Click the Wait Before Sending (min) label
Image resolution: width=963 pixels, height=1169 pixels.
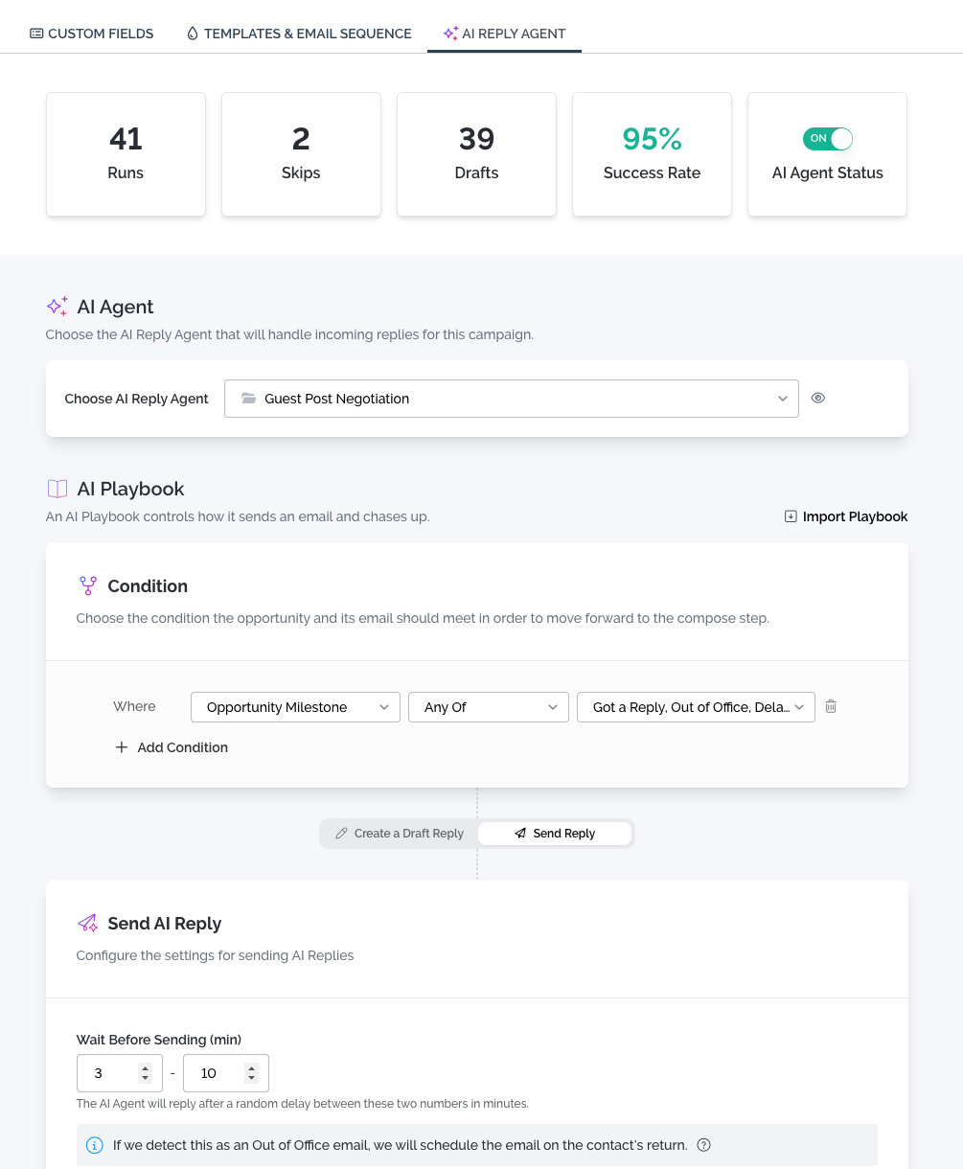click(159, 1040)
